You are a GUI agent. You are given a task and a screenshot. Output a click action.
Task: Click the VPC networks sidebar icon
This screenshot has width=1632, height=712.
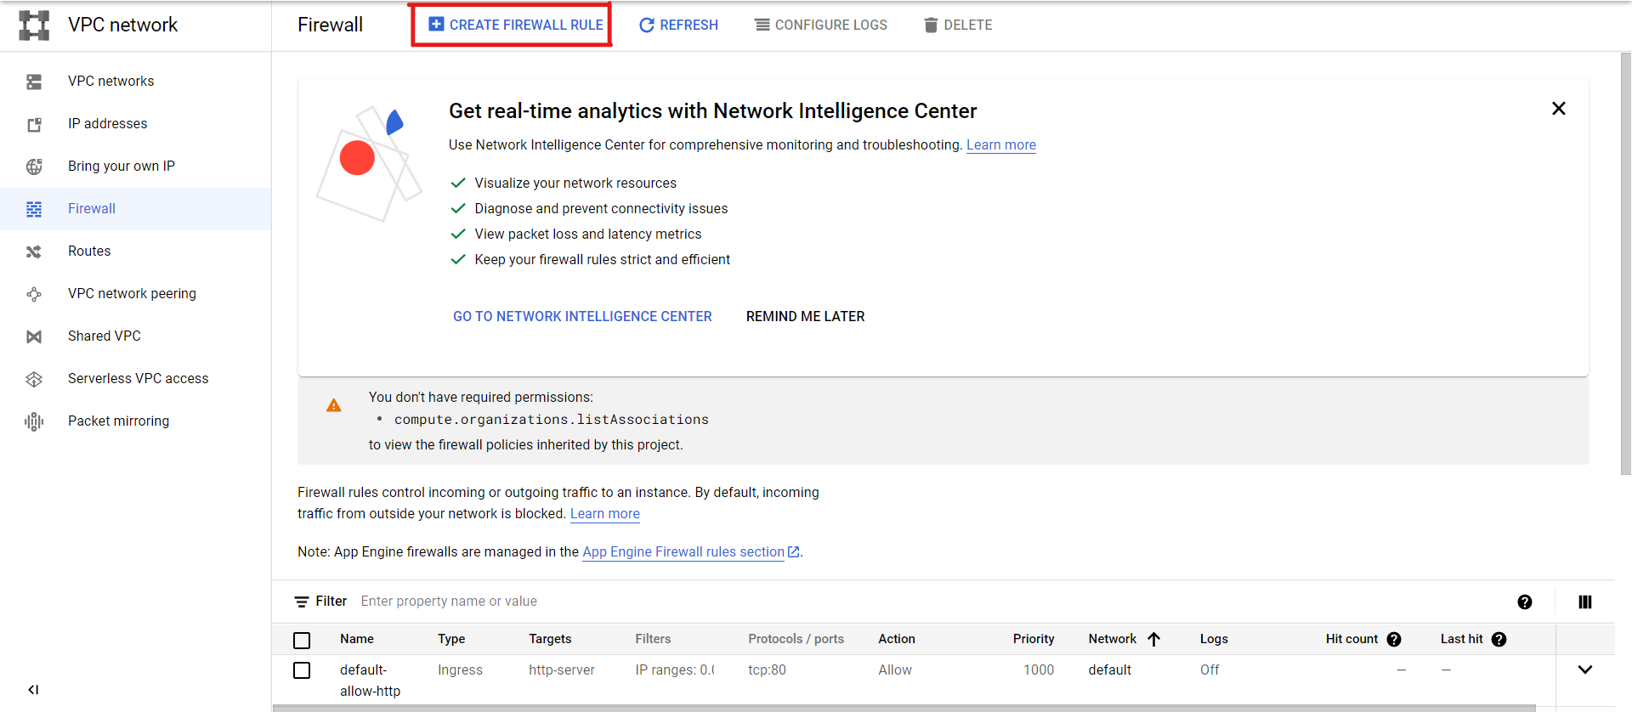point(34,82)
